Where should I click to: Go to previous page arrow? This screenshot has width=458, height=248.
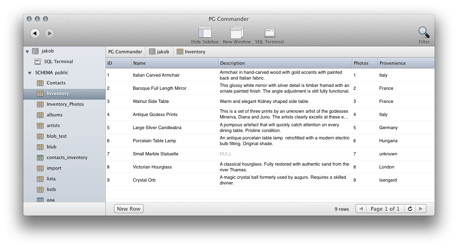click(361, 209)
